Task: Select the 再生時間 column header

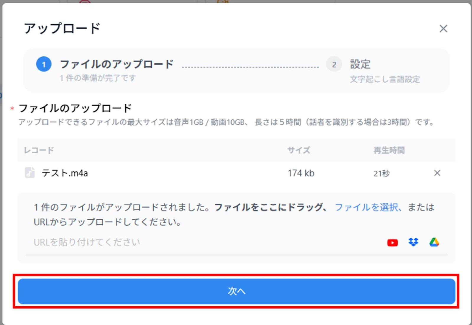Action: [x=389, y=150]
